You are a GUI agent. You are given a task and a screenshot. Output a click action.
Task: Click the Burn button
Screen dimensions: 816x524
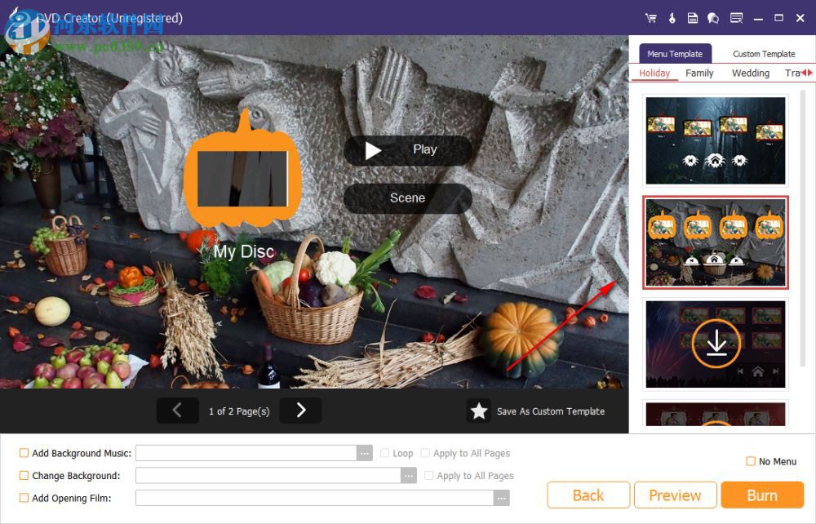click(x=762, y=495)
